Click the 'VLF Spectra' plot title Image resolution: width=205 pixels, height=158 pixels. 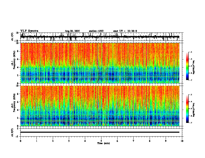(x=29, y=31)
